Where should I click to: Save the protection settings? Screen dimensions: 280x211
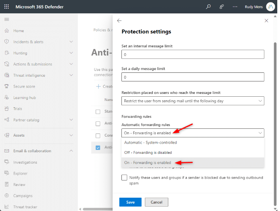click(x=130, y=202)
